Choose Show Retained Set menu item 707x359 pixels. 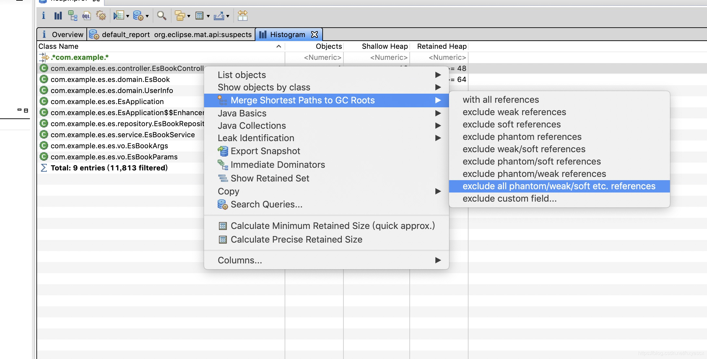pos(326,178)
